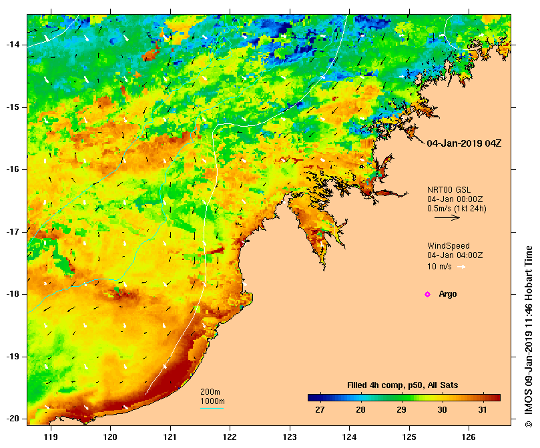Click the '10 m/s' wind scale text
This screenshot has height=448, width=540.
tap(439, 266)
